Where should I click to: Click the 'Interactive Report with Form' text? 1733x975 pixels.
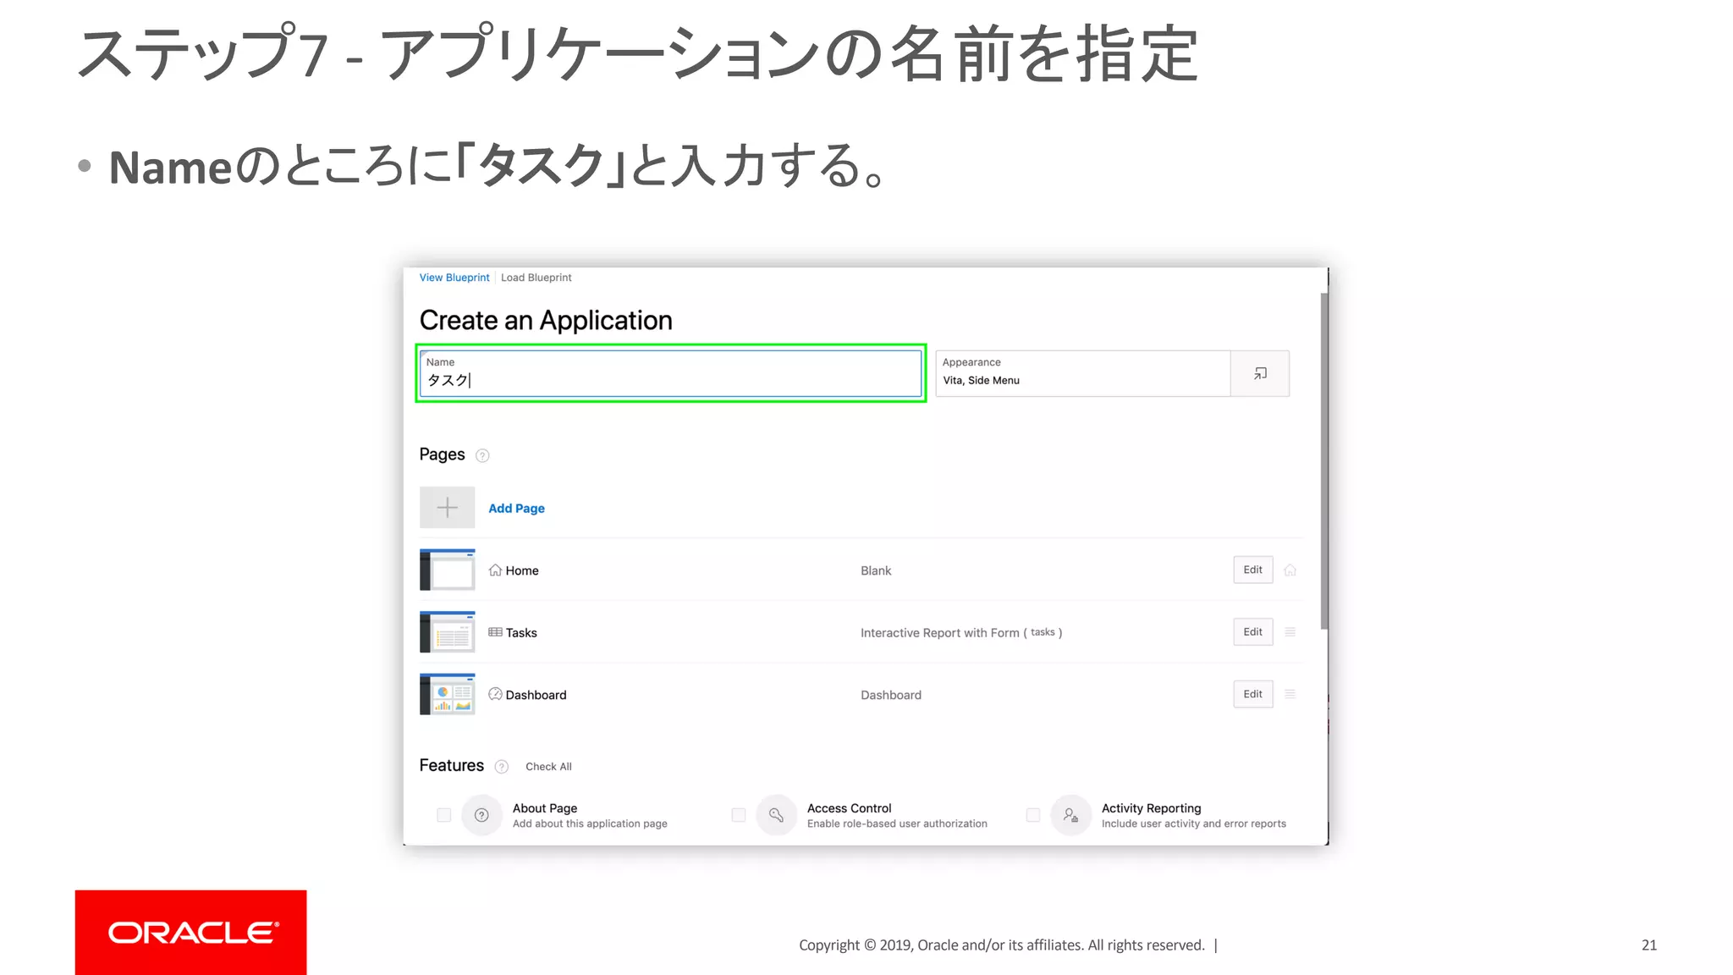click(939, 633)
